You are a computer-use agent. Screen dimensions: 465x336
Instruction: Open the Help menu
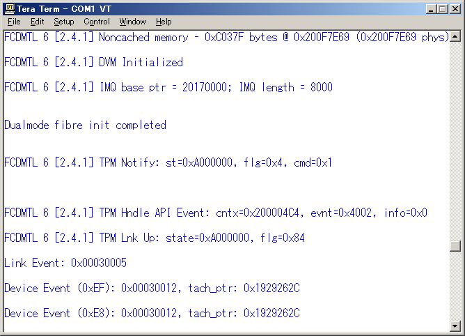tap(164, 22)
